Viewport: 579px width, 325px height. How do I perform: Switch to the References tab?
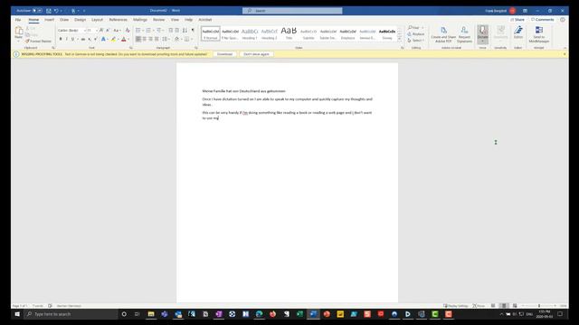(119, 20)
